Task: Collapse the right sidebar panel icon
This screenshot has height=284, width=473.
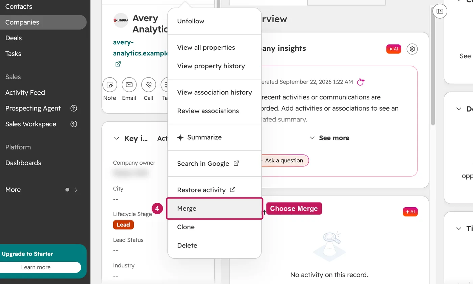Action: click(440, 11)
